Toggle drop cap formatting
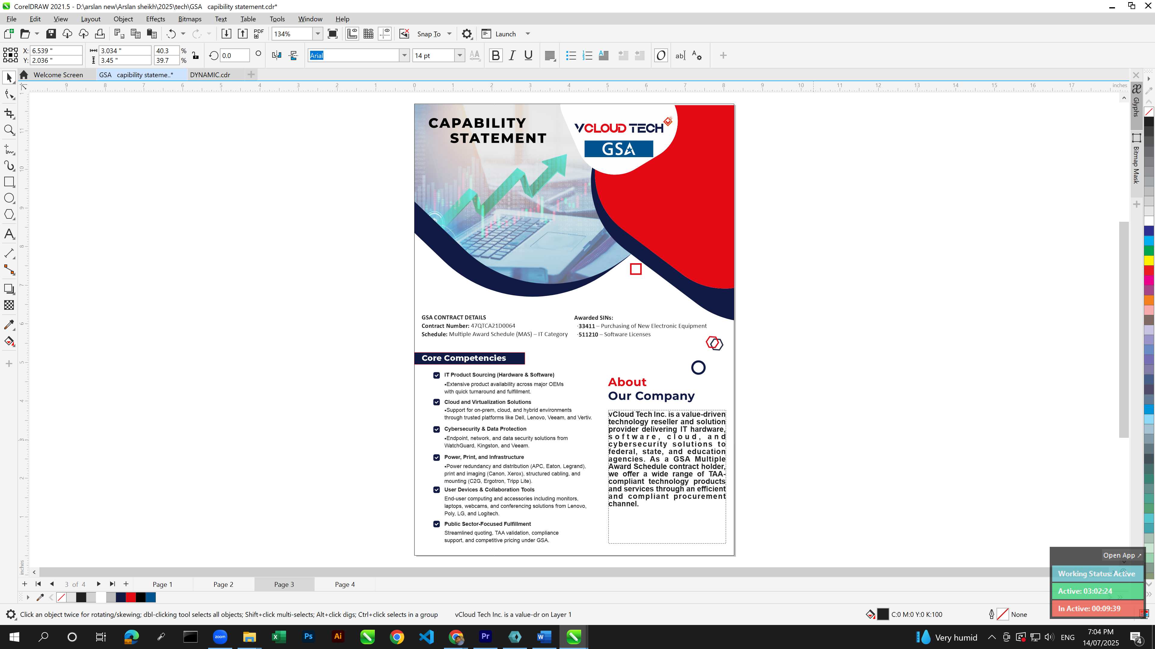1155x649 pixels. tap(603, 56)
